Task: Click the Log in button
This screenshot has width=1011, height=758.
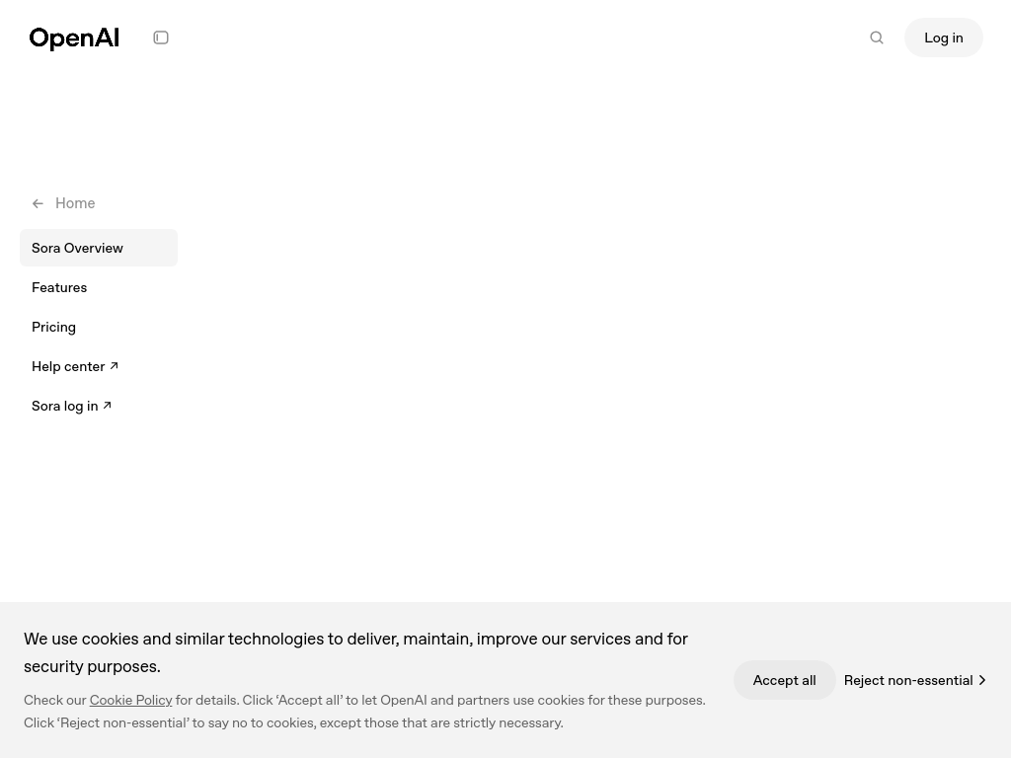Action: click(943, 38)
